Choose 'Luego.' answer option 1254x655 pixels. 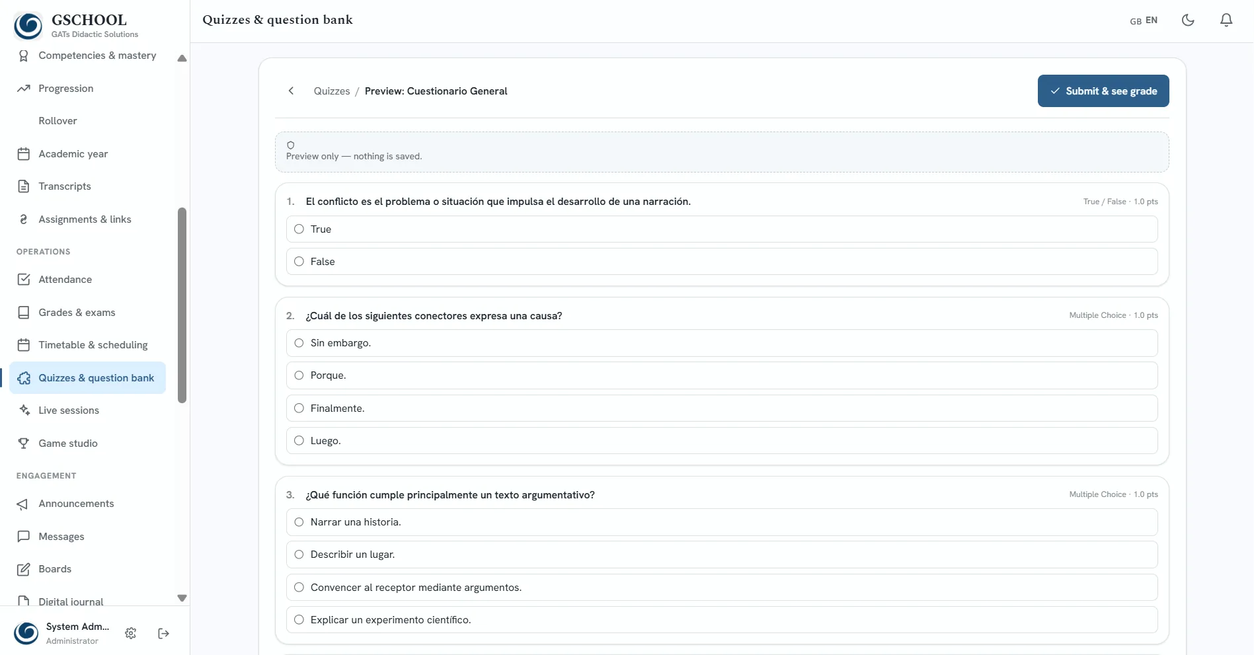point(722,441)
